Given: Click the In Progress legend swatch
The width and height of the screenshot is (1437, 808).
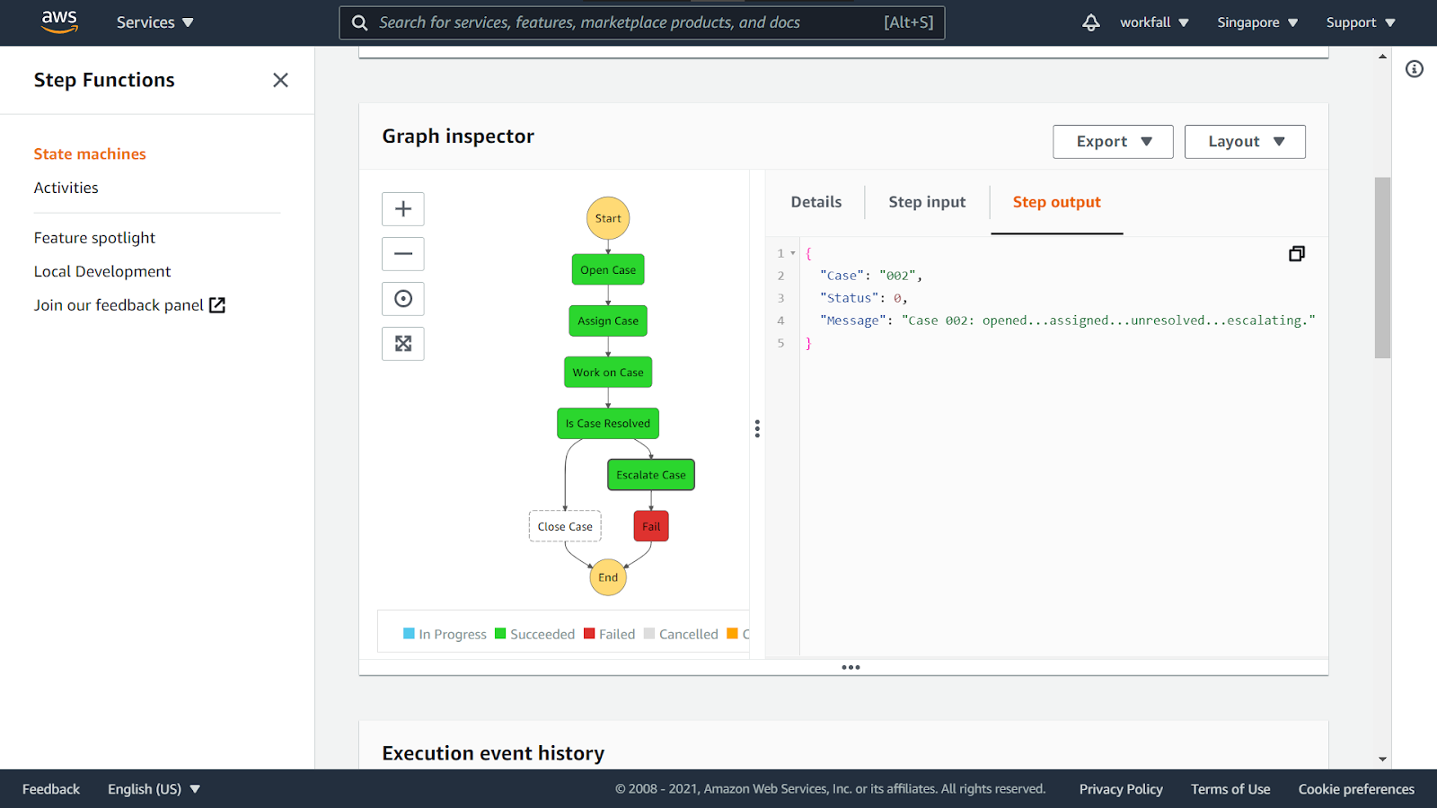Looking at the screenshot, I should [409, 634].
